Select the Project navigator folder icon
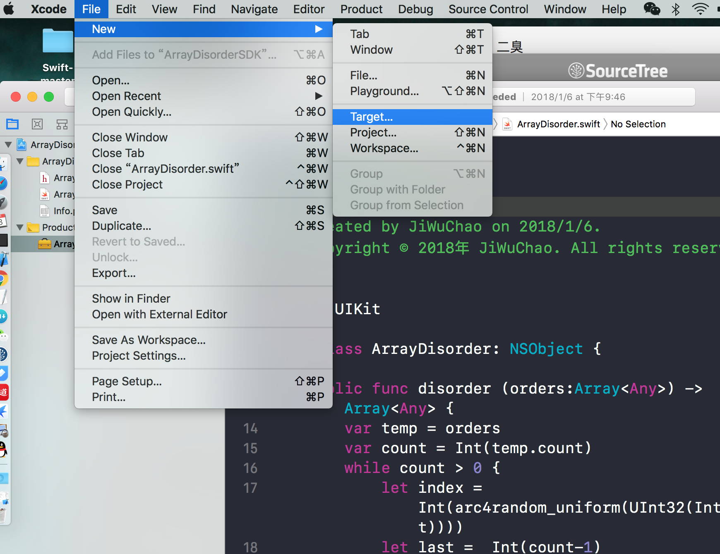This screenshot has height=554, width=720. tap(12, 124)
